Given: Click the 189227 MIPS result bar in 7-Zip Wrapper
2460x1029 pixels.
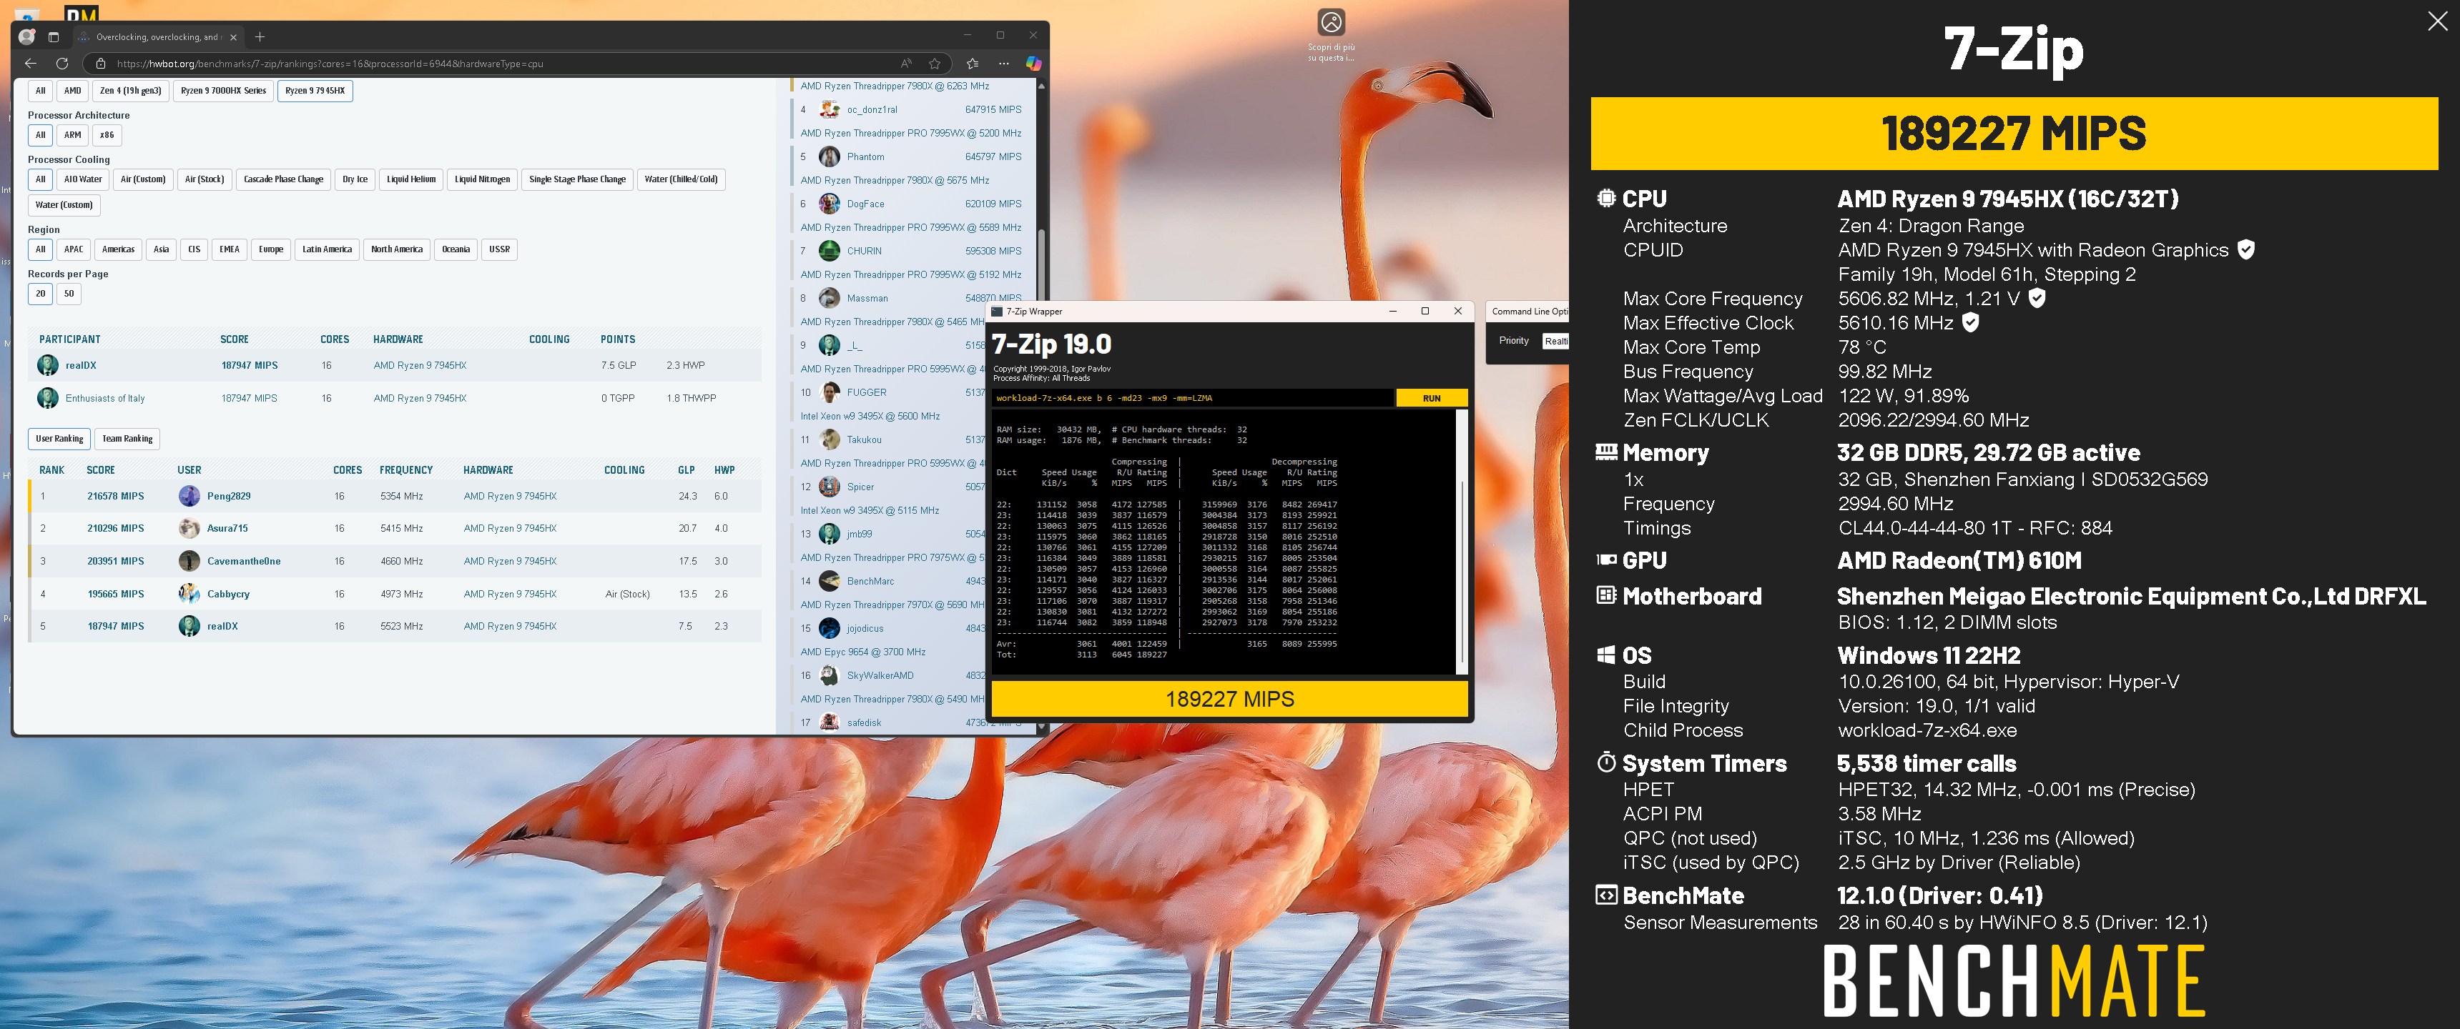Looking at the screenshot, I should [x=1230, y=699].
